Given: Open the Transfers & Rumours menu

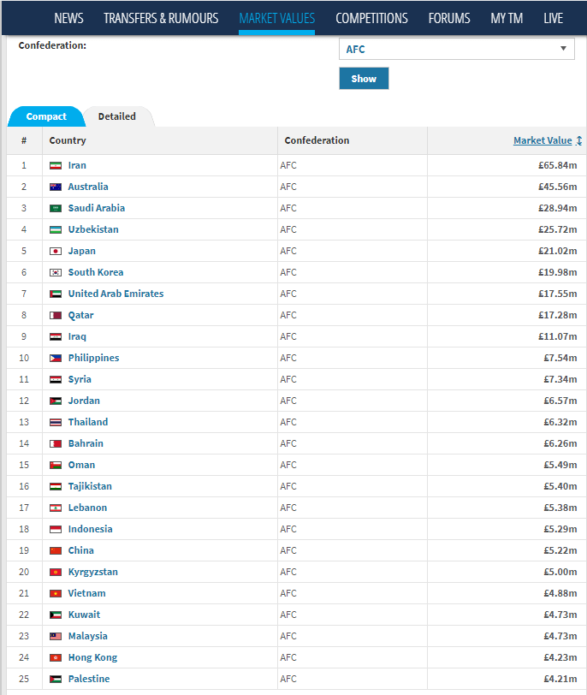Looking at the screenshot, I should click(x=161, y=18).
